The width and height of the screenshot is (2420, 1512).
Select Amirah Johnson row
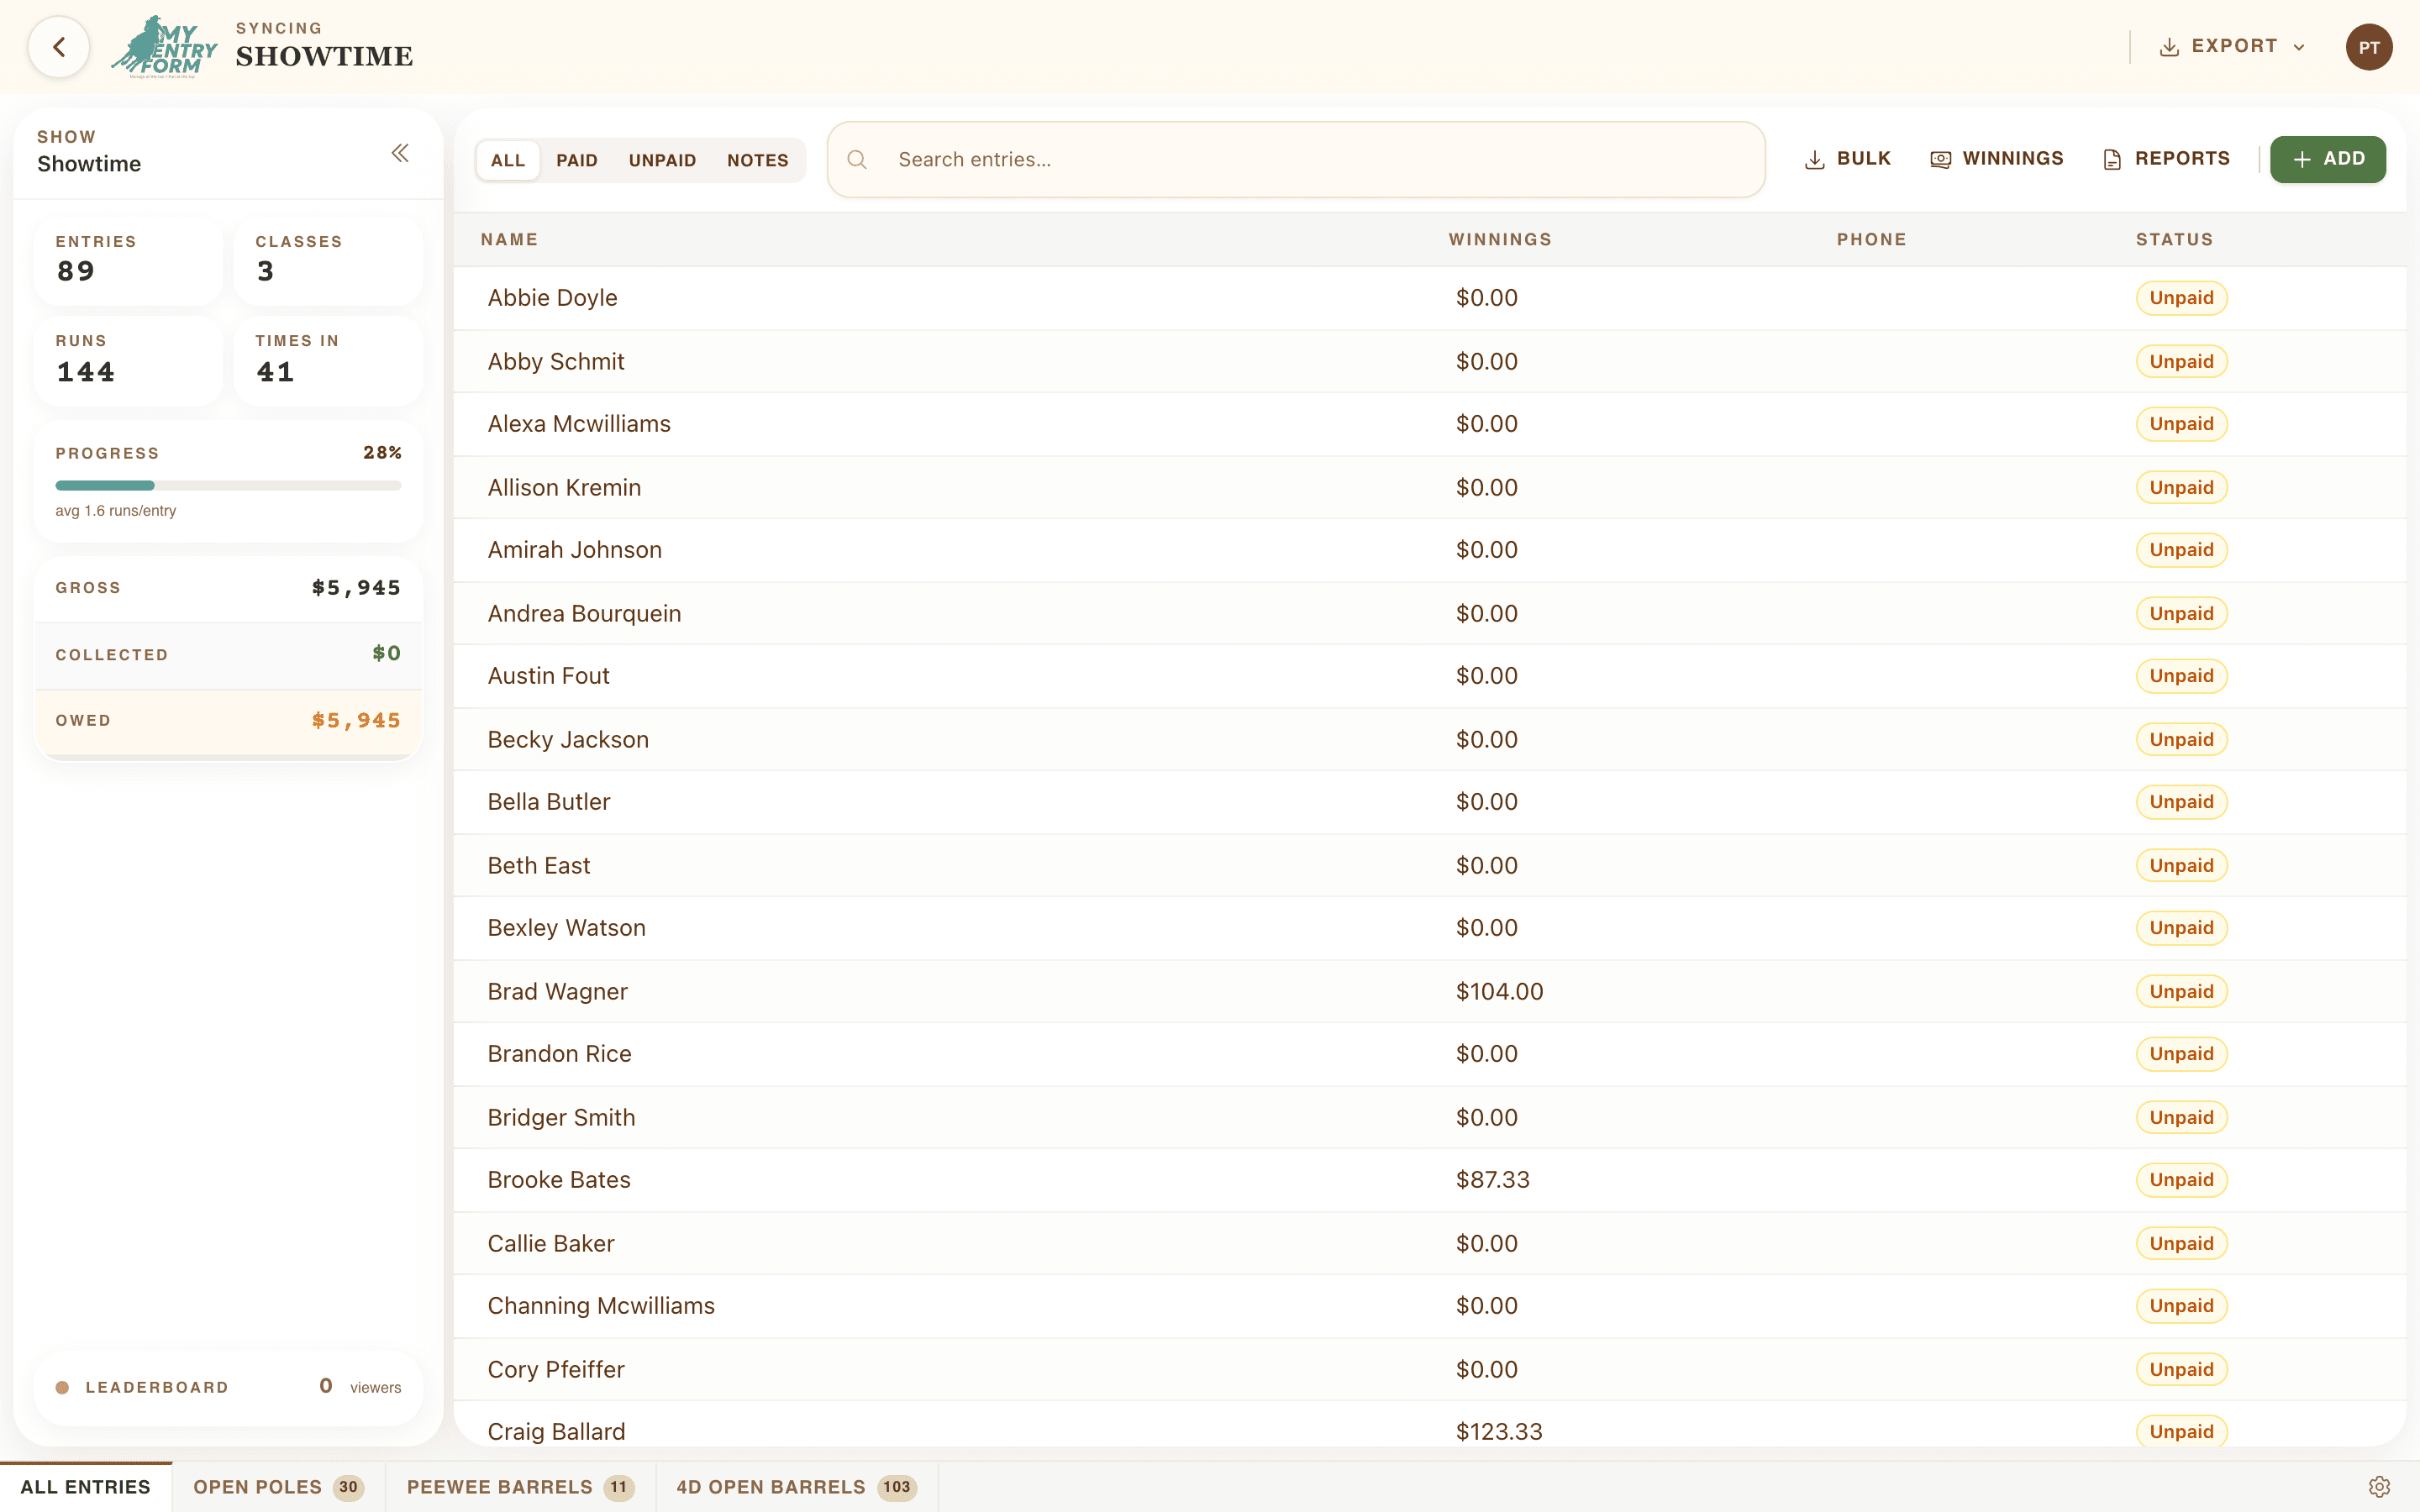tap(1430, 550)
